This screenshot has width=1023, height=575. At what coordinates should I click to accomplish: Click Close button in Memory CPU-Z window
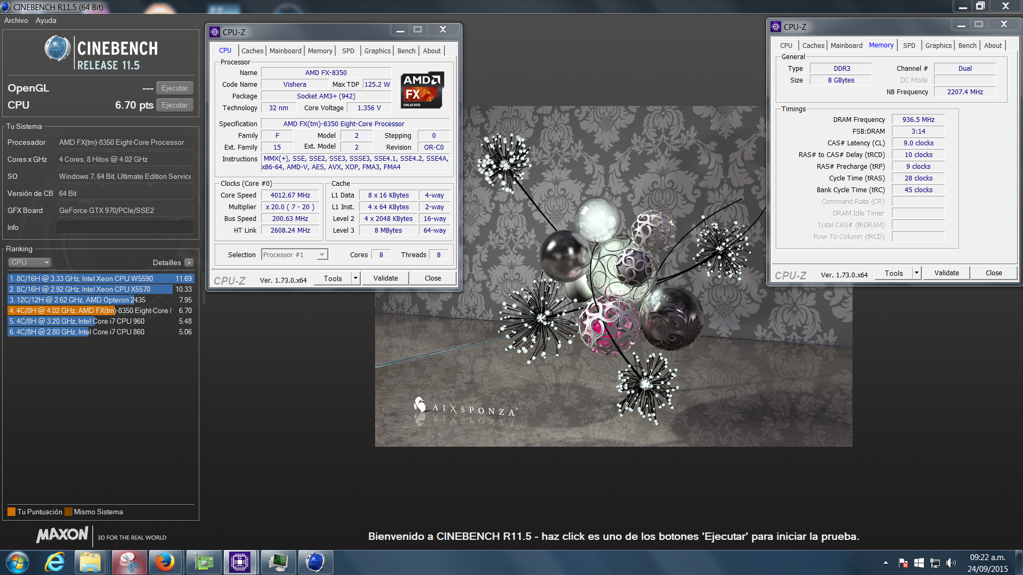994,273
